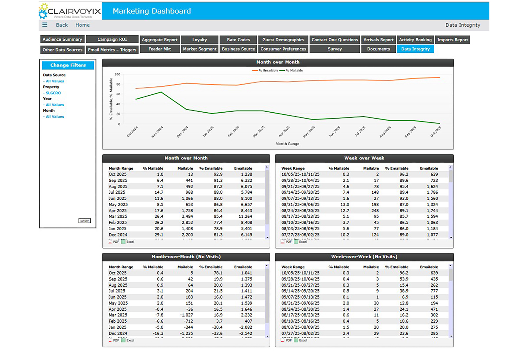Click the Change Filters button
Viewport: 528px width, 352px height.
click(x=68, y=65)
